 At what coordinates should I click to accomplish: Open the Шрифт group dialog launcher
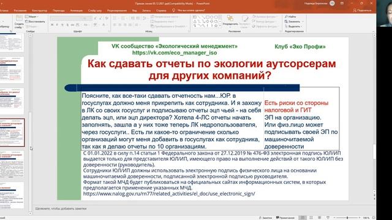(x=109, y=31)
